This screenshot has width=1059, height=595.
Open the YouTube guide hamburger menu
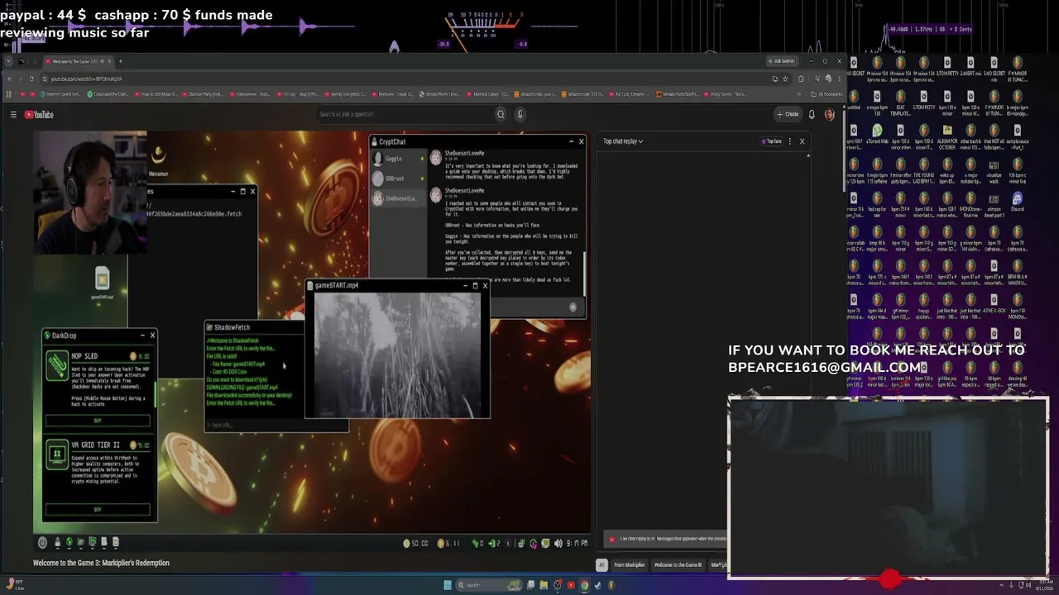[13, 115]
